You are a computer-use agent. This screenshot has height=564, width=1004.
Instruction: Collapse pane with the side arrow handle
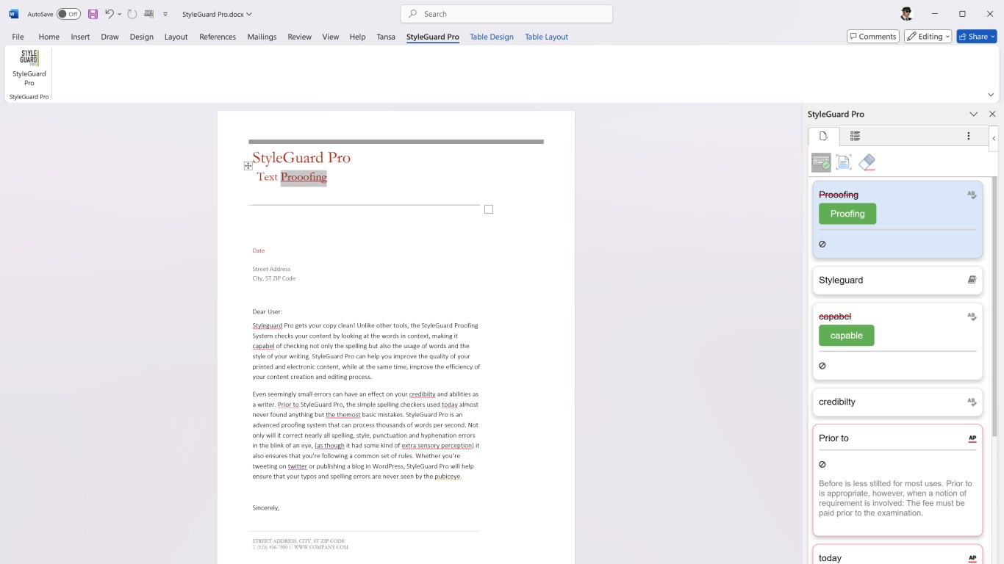994,138
